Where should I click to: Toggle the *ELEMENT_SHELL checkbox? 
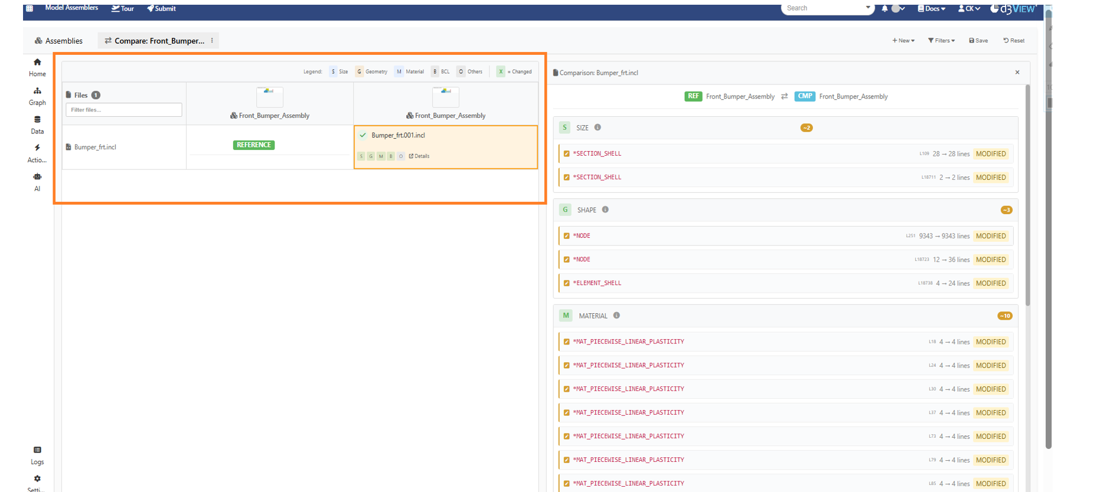click(566, 283)
